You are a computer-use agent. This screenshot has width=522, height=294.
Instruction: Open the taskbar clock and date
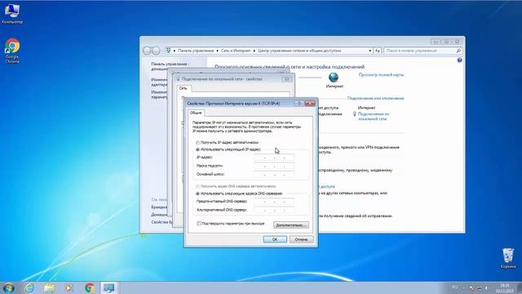coord(504,288)
